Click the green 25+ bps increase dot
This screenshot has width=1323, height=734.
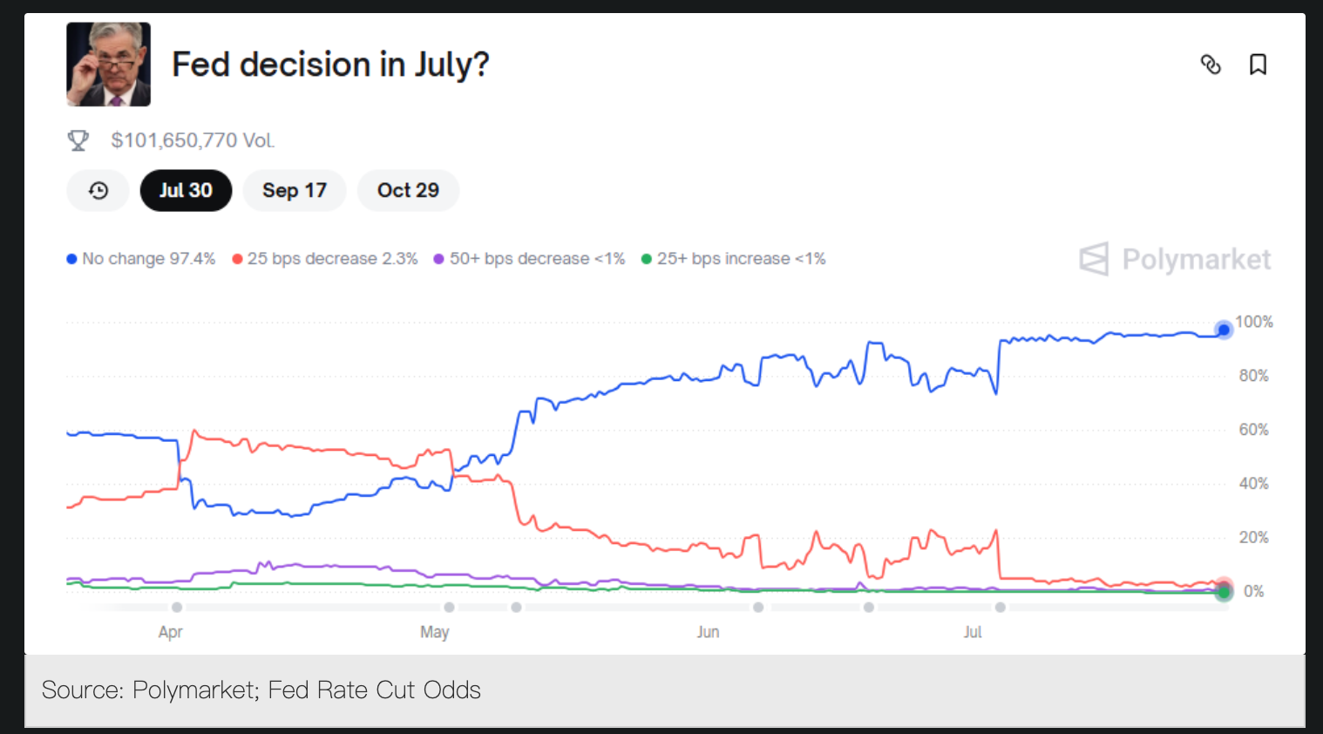647,259
